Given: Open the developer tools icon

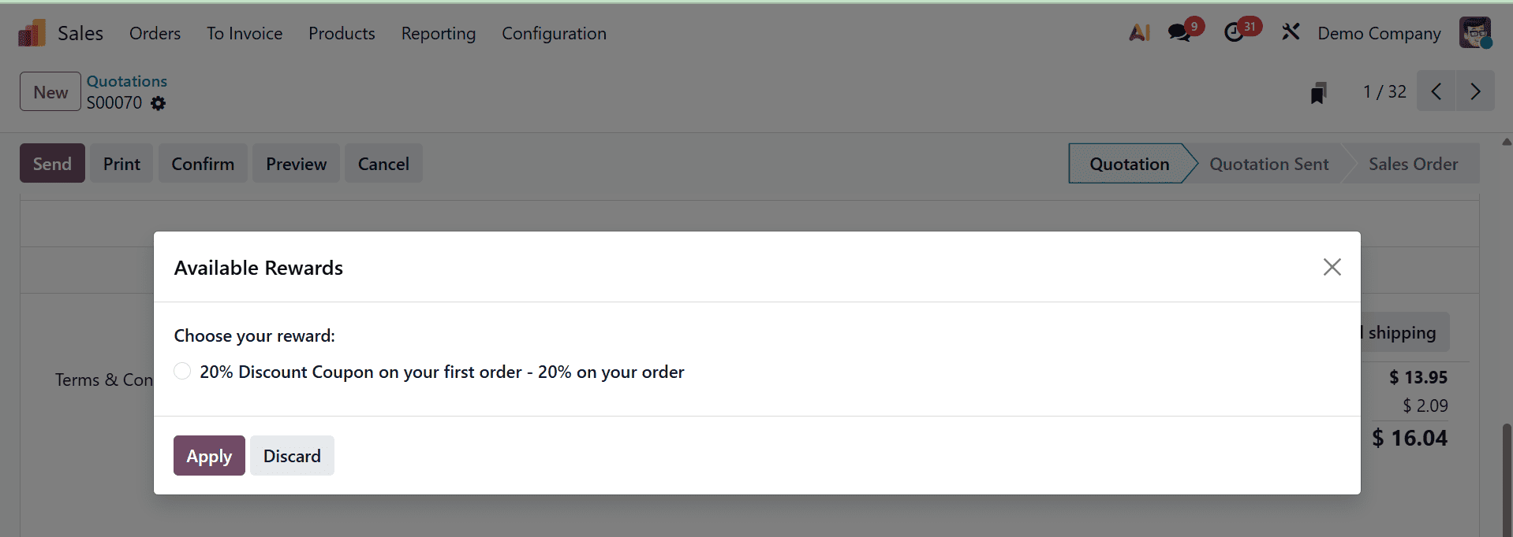Looking at the screenshot, I should click(1290, 31).
